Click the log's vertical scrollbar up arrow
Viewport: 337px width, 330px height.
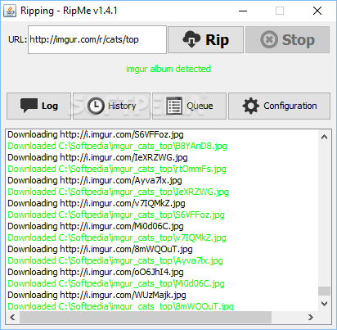coord(324,137)
